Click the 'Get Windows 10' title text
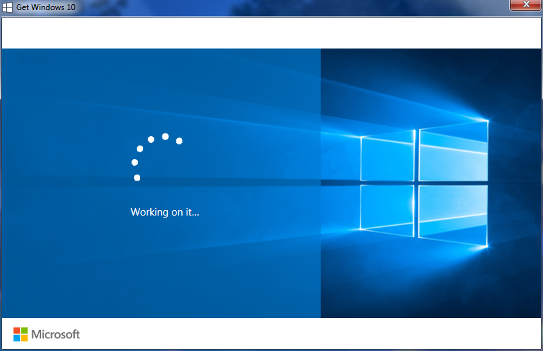This screenshot has height=351, width=543. (x=46, y=7)
